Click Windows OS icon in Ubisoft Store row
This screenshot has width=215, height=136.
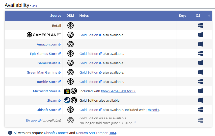pos(200,110)
